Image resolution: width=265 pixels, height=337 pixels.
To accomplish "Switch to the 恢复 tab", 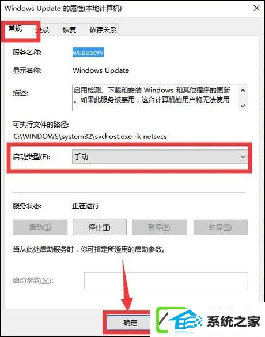I will tap(69, 29).
